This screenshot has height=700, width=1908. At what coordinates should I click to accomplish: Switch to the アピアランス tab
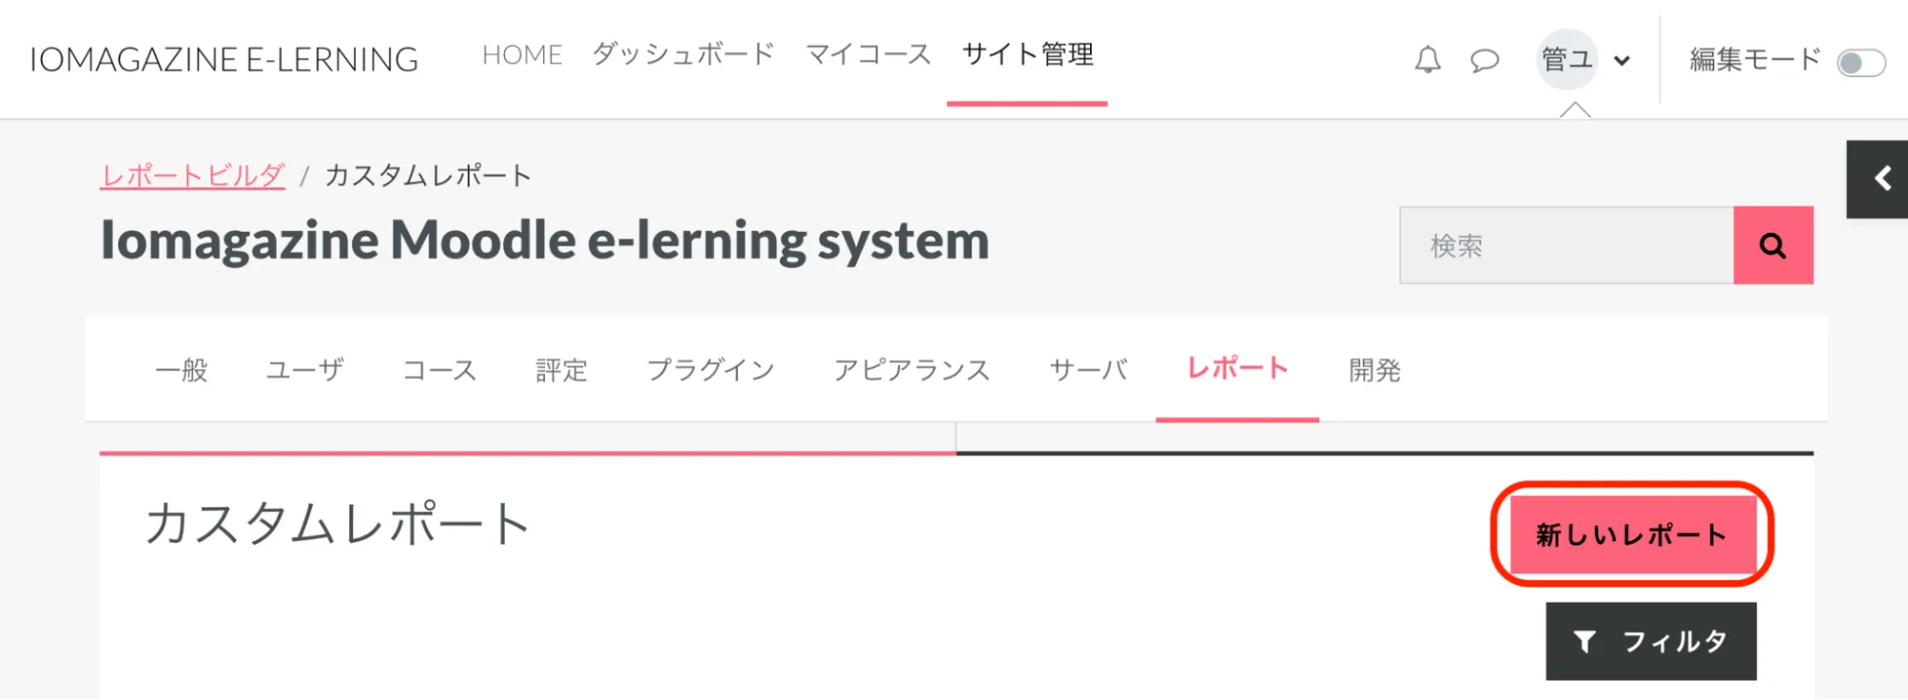pos(912,370)
